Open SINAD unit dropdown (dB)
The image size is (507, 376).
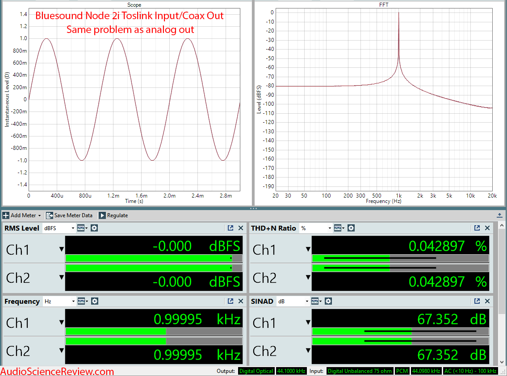pos(293,302)
